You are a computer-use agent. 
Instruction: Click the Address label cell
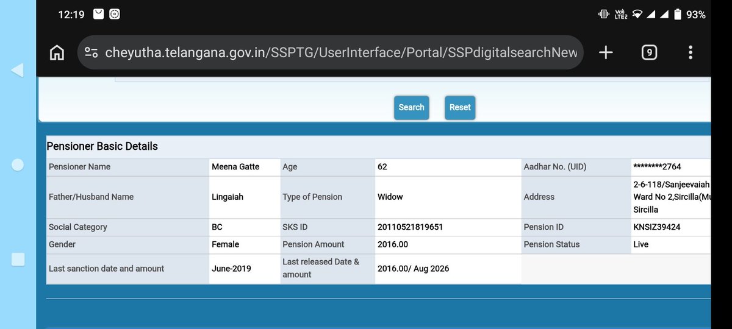[576, 197]
